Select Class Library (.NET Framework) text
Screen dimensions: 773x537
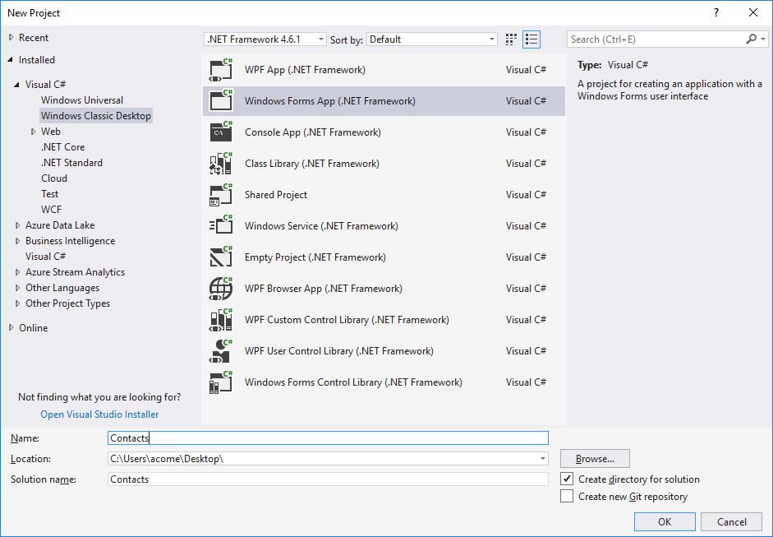311,164
